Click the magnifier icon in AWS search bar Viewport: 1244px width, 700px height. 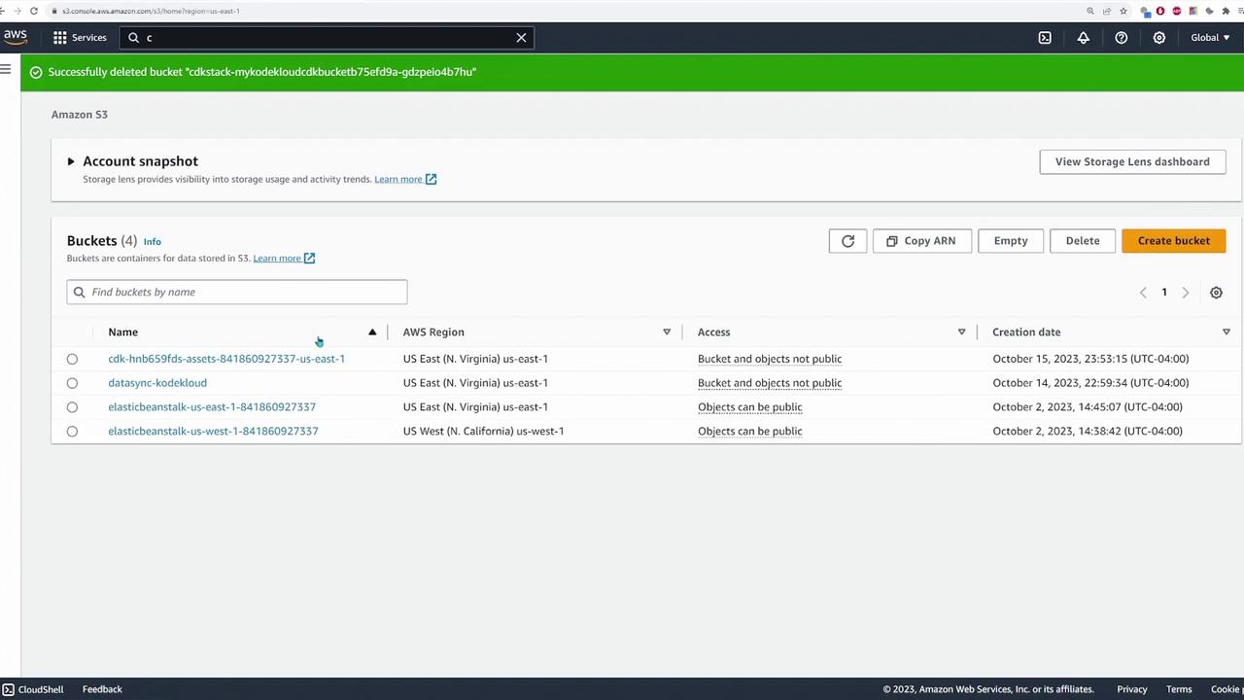coord(134,38)
